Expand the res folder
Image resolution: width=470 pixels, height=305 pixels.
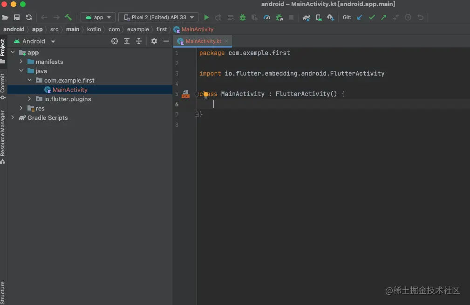pyautogui.click(x=21, y=108)
